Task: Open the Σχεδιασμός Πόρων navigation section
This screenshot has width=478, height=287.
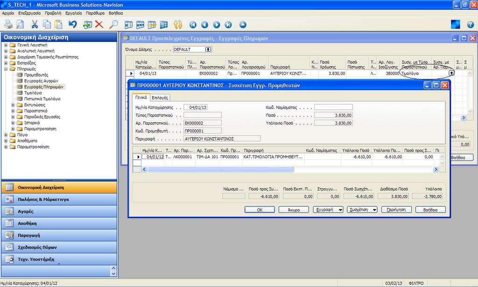Action: click(x=59, y=247)
